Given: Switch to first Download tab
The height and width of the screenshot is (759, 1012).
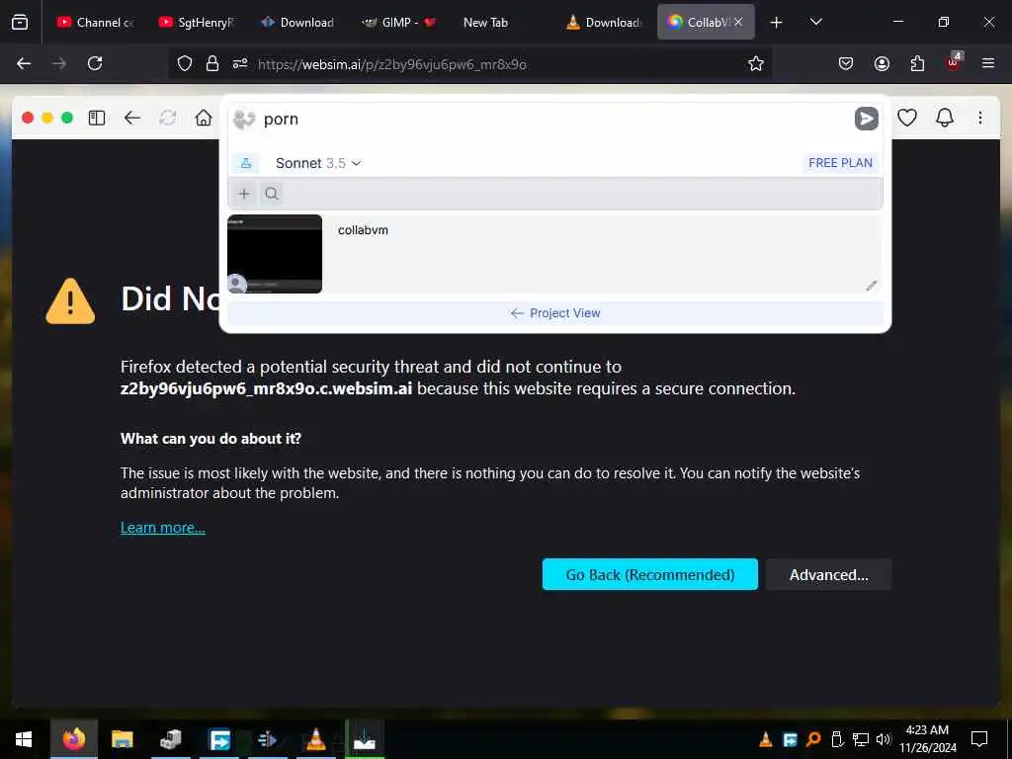Looking at the screenshot, I should coord(298,22).
